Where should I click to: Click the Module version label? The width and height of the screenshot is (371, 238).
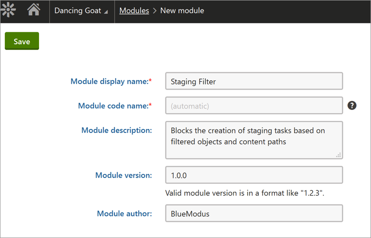124,175
